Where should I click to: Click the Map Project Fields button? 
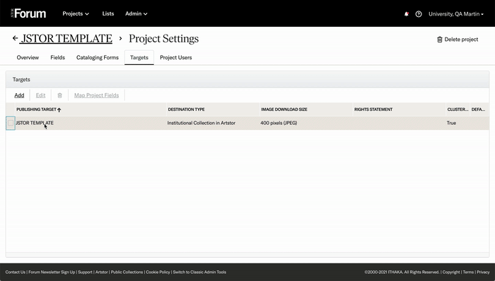click(x=97, y=95)
